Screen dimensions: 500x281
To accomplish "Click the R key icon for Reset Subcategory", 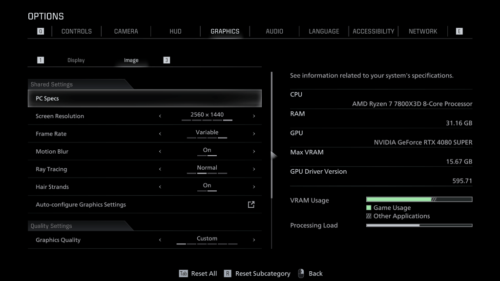I will [x=228, y=273].
